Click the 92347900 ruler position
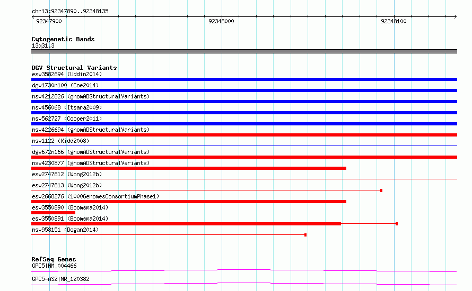The image size is (472, 291). tap(49, 21)
